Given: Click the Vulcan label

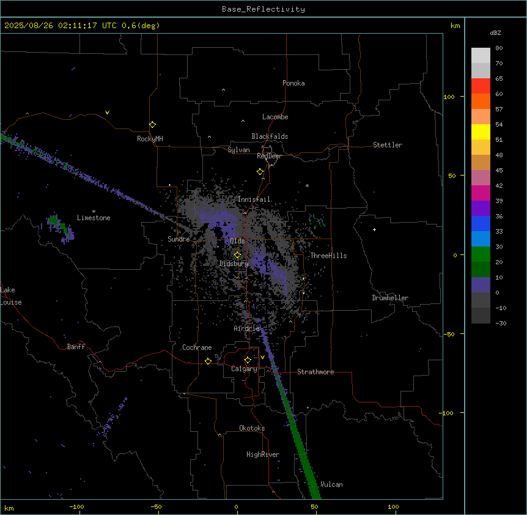Looking at the screenshot, I should (331, 484).
